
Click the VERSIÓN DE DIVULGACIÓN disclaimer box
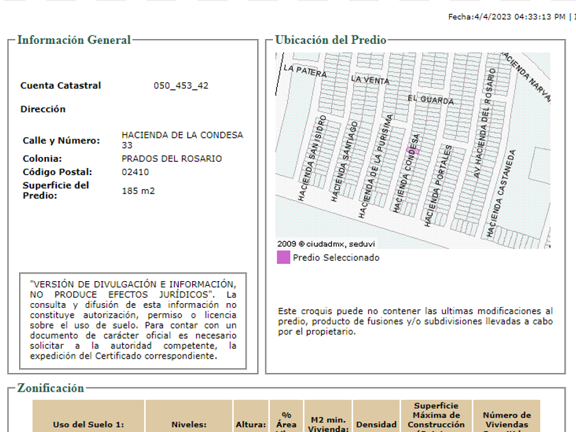(x=132, y=320)
